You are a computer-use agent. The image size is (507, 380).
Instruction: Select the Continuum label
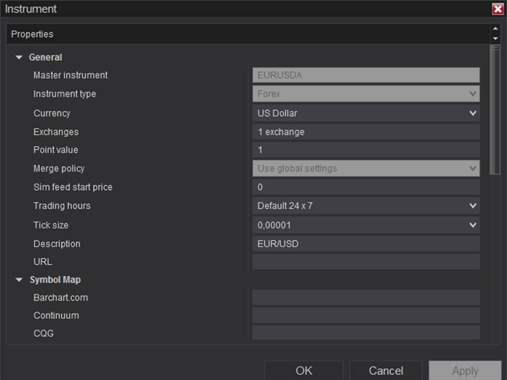point(57,315)
